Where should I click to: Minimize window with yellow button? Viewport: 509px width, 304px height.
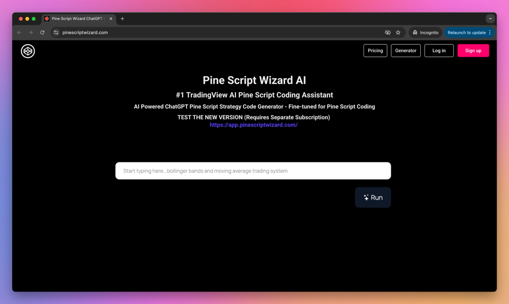[x=27, y=19]
